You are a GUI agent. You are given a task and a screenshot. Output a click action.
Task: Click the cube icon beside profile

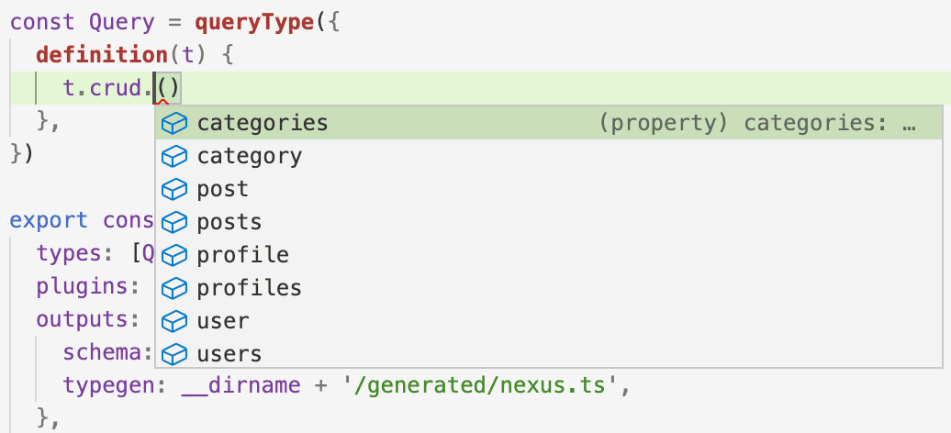[173, 255]
